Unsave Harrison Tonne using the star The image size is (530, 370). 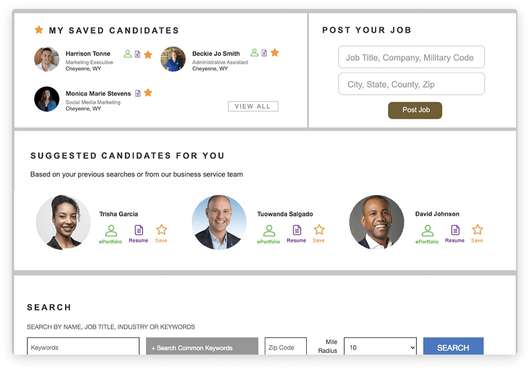[148, 54]
